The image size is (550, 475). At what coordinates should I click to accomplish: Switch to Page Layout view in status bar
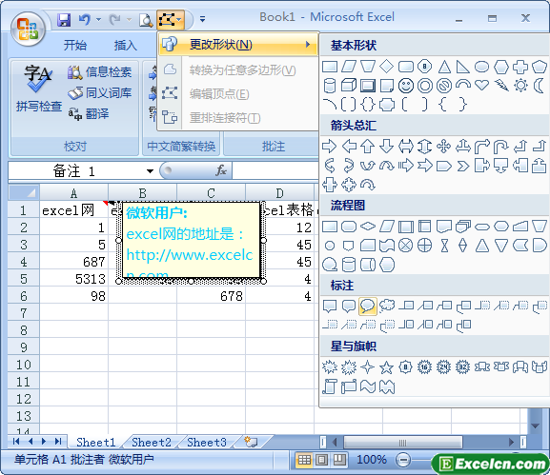[322, 459]
